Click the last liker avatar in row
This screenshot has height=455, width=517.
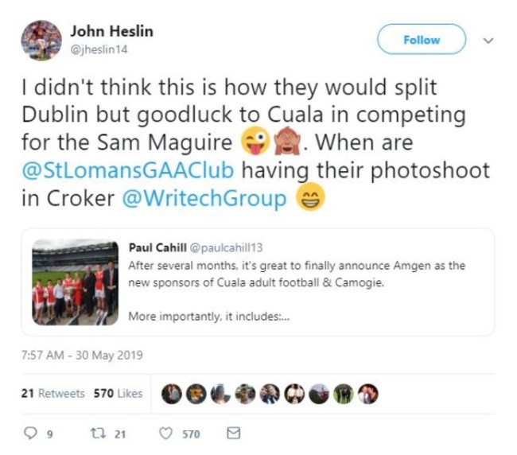click(x=368, y=394)
